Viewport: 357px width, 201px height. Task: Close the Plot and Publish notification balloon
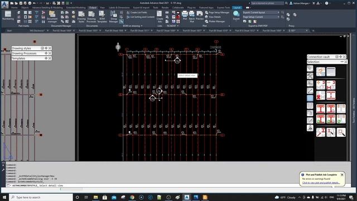pyautogui.click(x=342, y=175)
